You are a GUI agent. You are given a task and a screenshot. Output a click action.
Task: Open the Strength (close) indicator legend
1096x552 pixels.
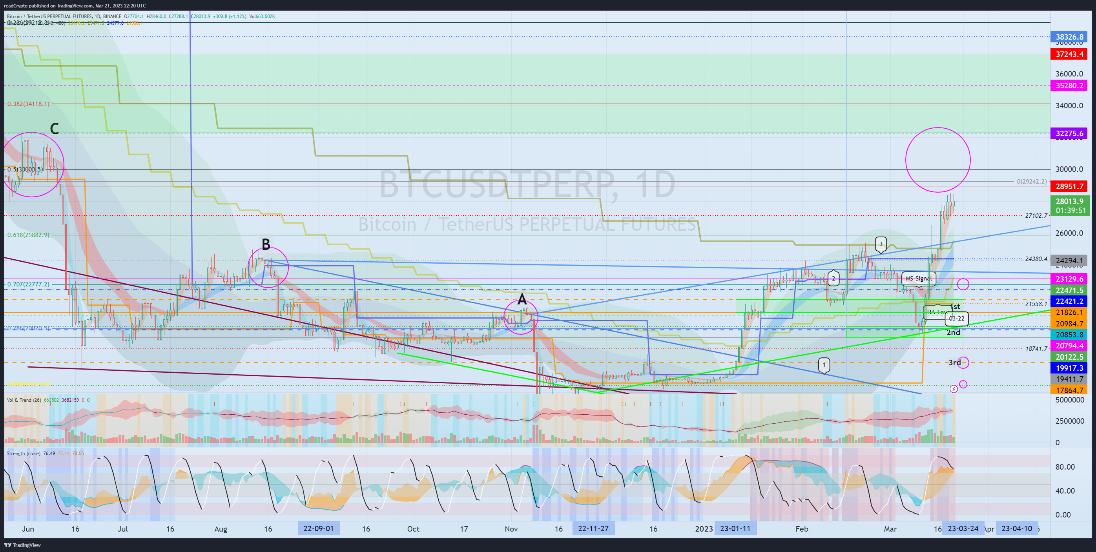coord(24,454)
